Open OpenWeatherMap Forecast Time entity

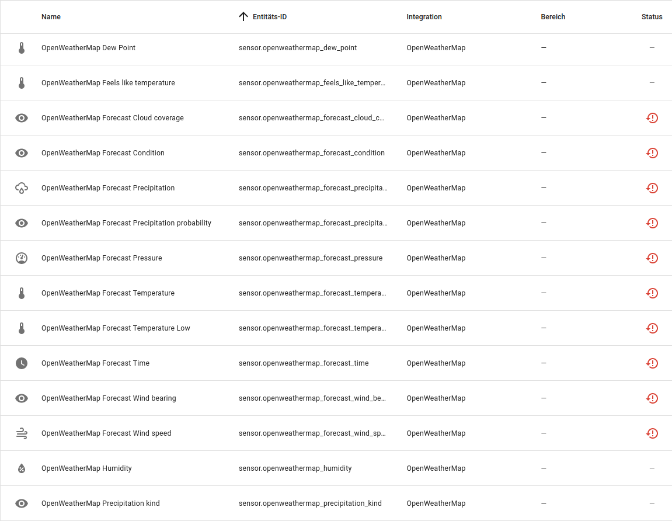coord(96,363)
